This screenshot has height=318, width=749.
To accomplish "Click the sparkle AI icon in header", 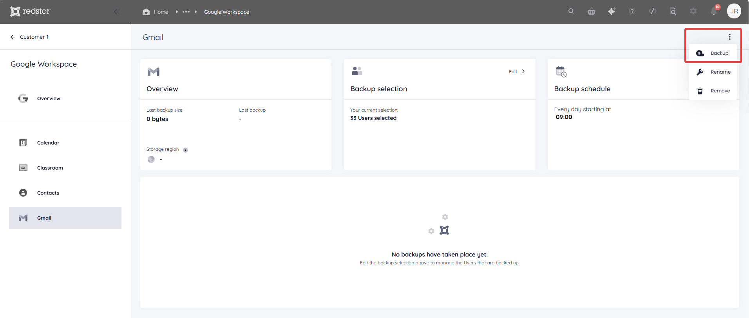I will point(612,11).
